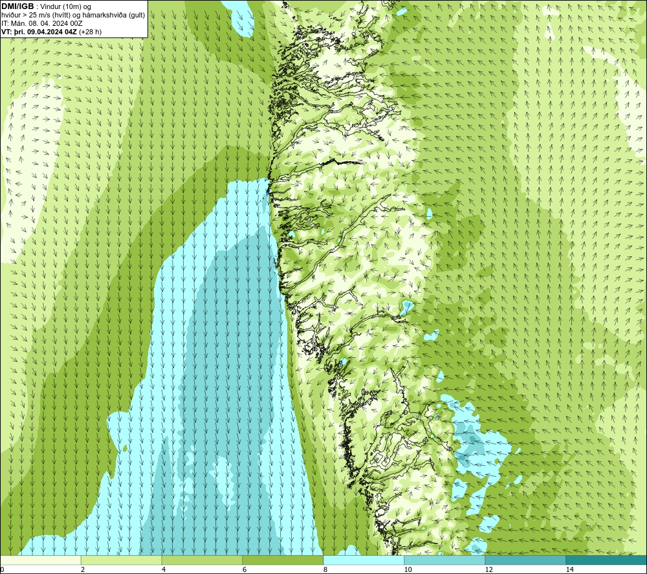Viewport: 647px width, 574px height.
Task: Click the 'DMI/IGB' title text
Action: click(17, 6)
